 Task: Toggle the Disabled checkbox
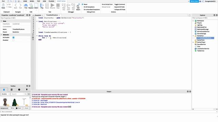click(x=14, y=40)
